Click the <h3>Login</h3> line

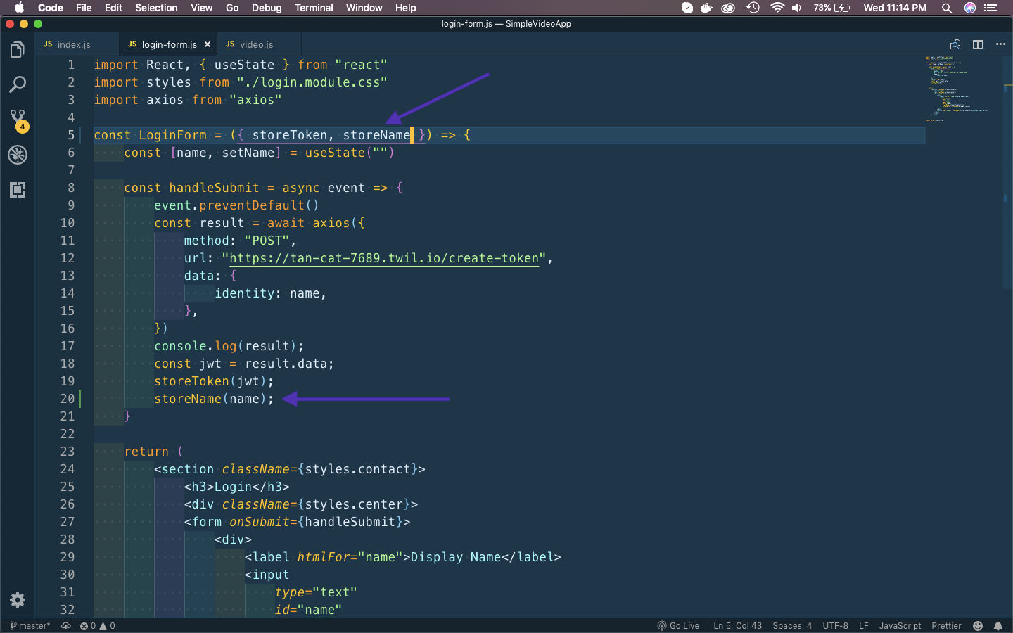(236, 487)
